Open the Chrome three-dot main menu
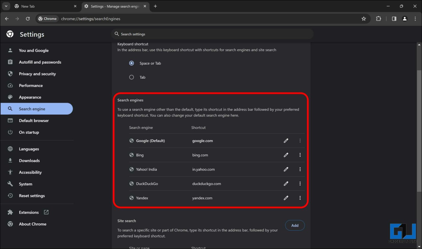Viewport: 422px width, 249px height. 416,19
